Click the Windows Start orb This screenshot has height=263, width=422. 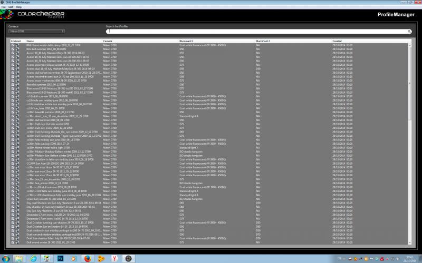point(6,259)
